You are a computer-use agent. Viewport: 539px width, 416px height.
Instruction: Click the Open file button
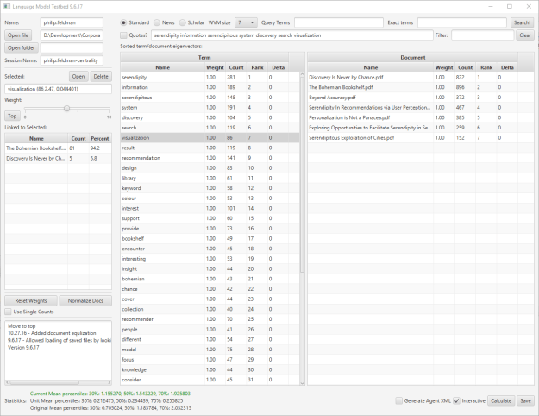[x=18, y=35]
